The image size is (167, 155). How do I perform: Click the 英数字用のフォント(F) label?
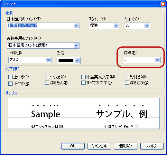click(24, 38)
